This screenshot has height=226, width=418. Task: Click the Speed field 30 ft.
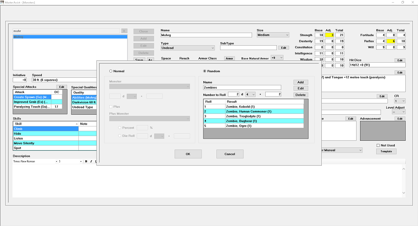[64, 80]
